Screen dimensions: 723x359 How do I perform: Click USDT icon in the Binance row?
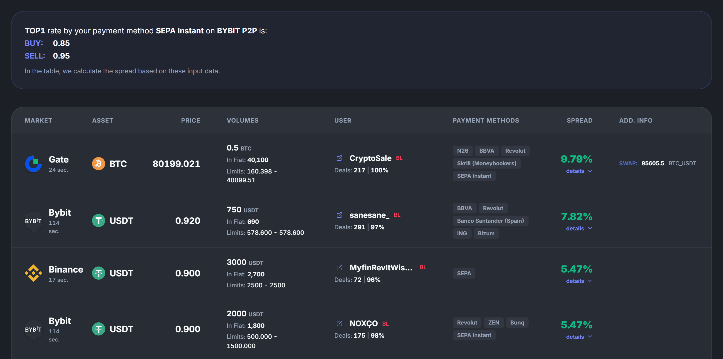pos(99,273)
